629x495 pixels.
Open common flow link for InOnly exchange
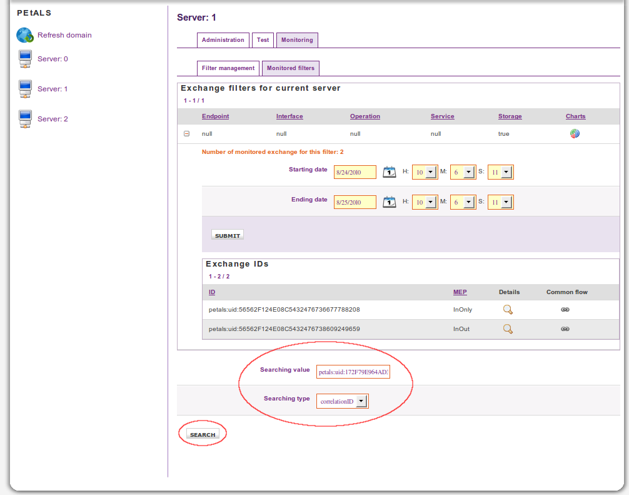pos(565,310)
